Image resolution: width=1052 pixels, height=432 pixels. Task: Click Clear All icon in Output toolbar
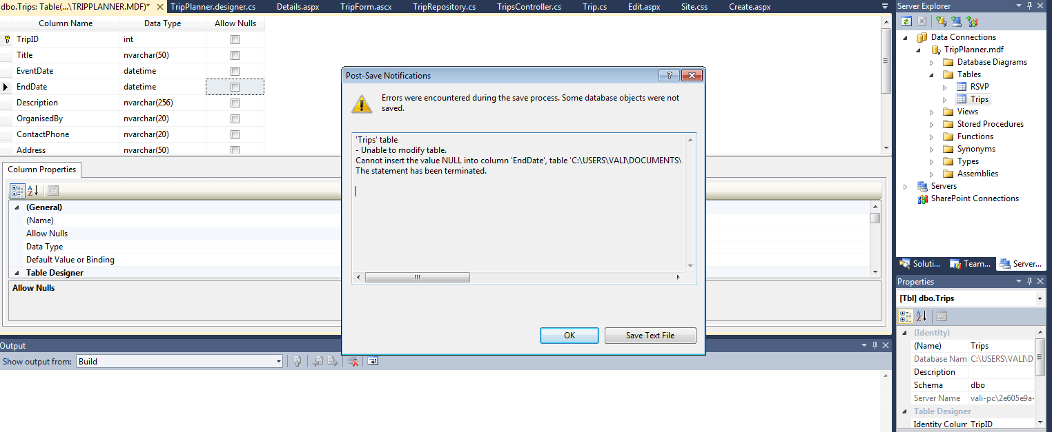coord(353,361)
